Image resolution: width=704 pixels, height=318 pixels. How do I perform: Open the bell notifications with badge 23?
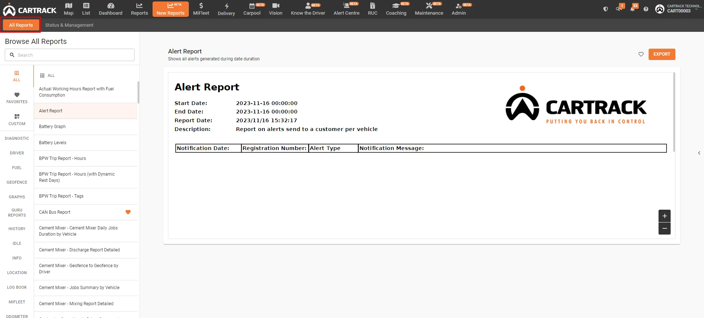[x=633, y=8]
